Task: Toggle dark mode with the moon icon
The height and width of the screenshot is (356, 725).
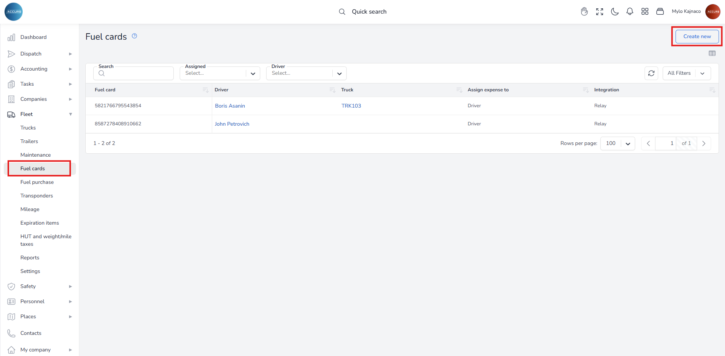Action: coord(614,12)
